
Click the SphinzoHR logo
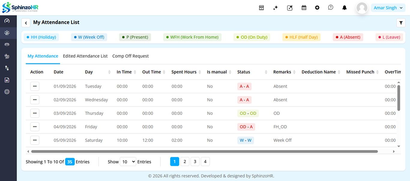(x=20, y=7)
